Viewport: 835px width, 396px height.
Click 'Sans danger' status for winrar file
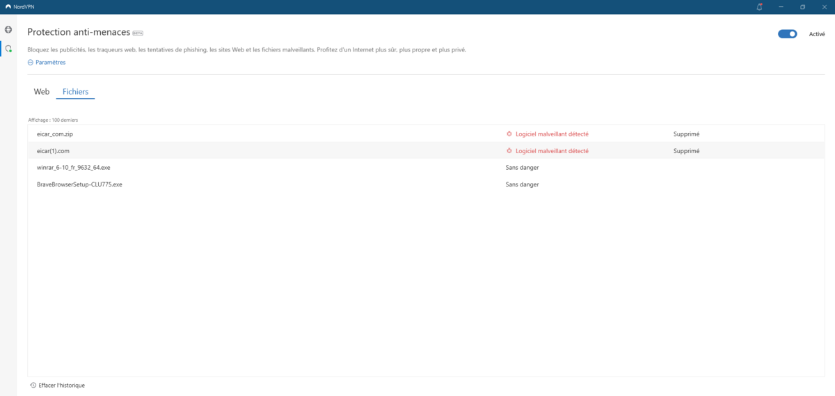tap(522, 168)
